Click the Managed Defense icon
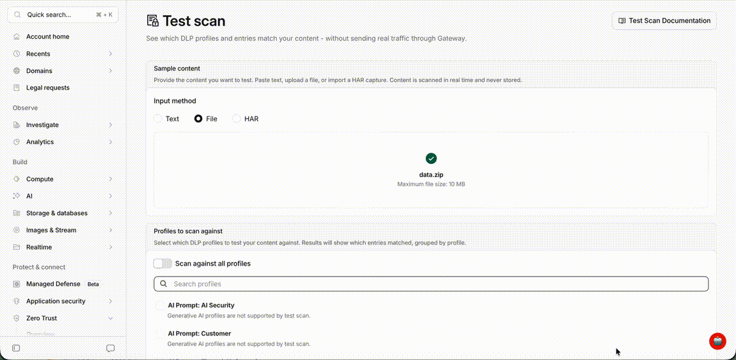This screenshot has width=736, height=360. [17, 284]
